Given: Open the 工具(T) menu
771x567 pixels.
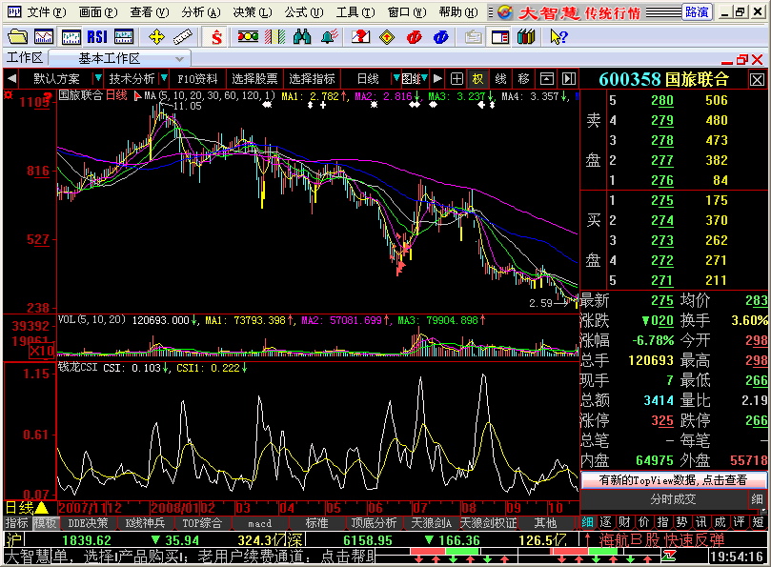Looking at the screenshot, I should pos(355,12).
